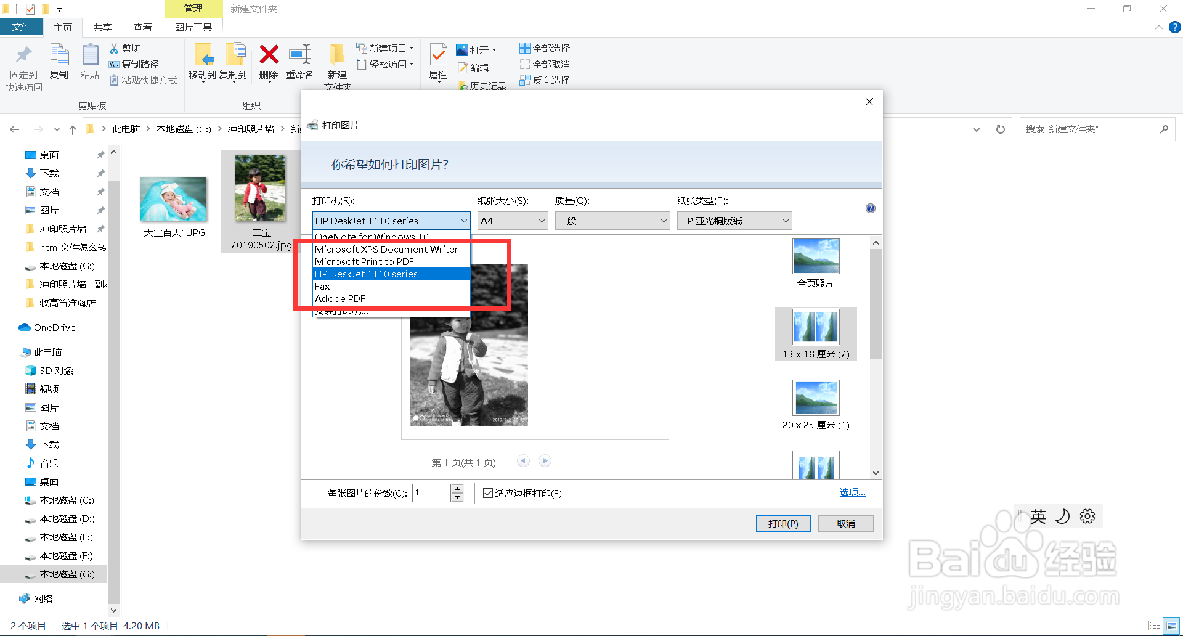1183x636 pixels.
Task: Select the Full page photo (全页照片) layout
Action: (816, 263)
